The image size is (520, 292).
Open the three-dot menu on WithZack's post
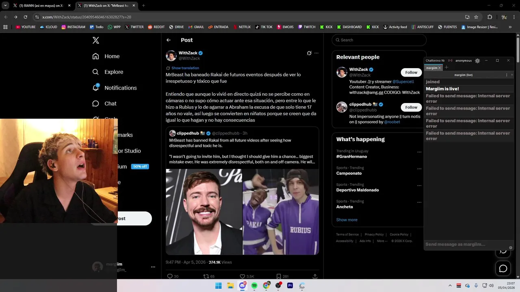tap(316, 53)
